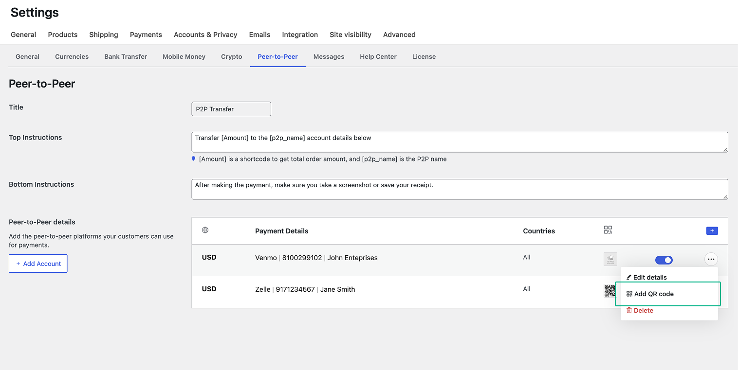Click the lightbulb hint icon under Top Instructions
Screen dimensions: 738x370
click(194, 159)
